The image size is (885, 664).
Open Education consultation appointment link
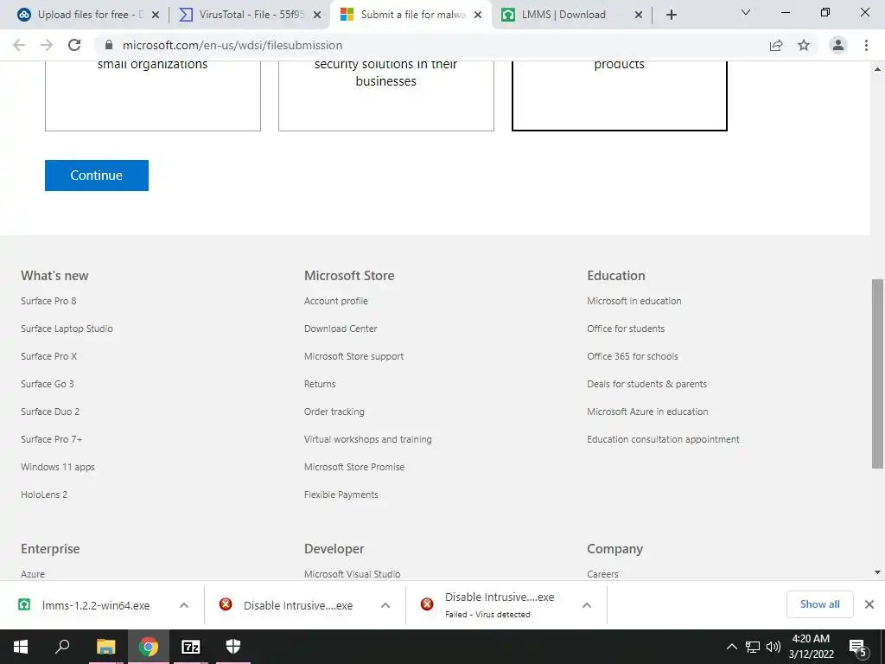click(663, 439)
